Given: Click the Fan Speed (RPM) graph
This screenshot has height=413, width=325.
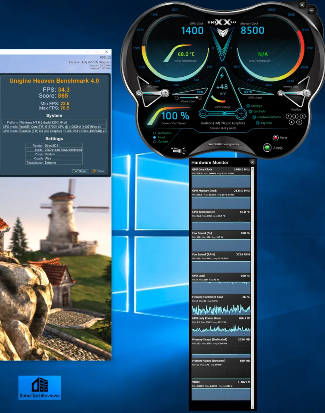Looking at the screenshot, I should point(221,267).
